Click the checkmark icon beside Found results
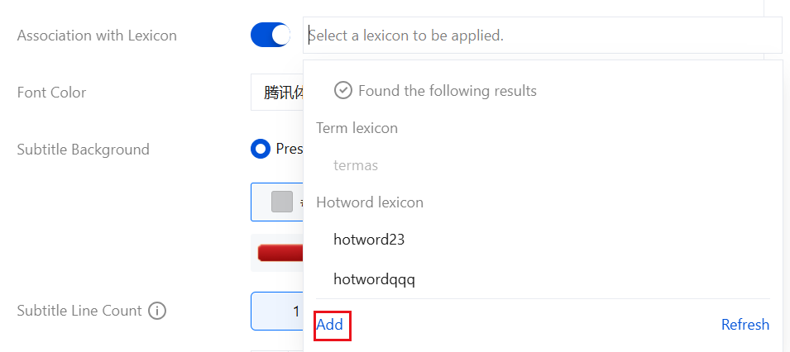Viewport: 790px width, 352px height. [x=343, y=91]
